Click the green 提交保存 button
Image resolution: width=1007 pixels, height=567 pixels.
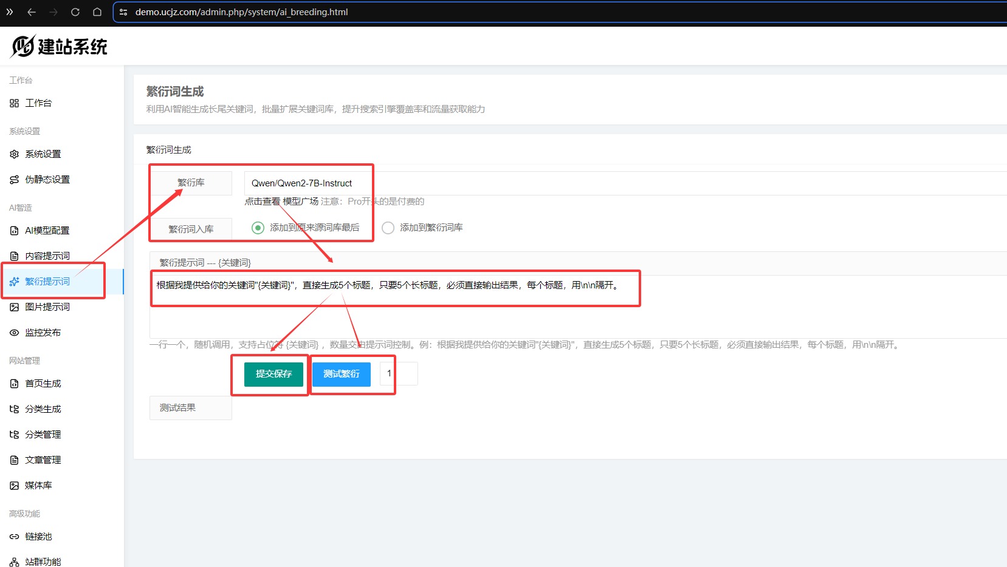[x=273, y=374]
